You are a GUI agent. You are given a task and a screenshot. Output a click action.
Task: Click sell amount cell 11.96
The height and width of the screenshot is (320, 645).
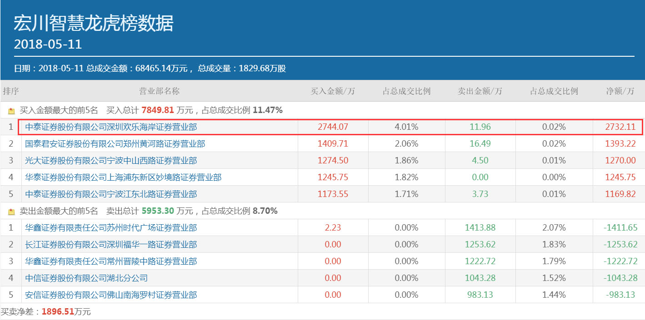tap(480, 127)
